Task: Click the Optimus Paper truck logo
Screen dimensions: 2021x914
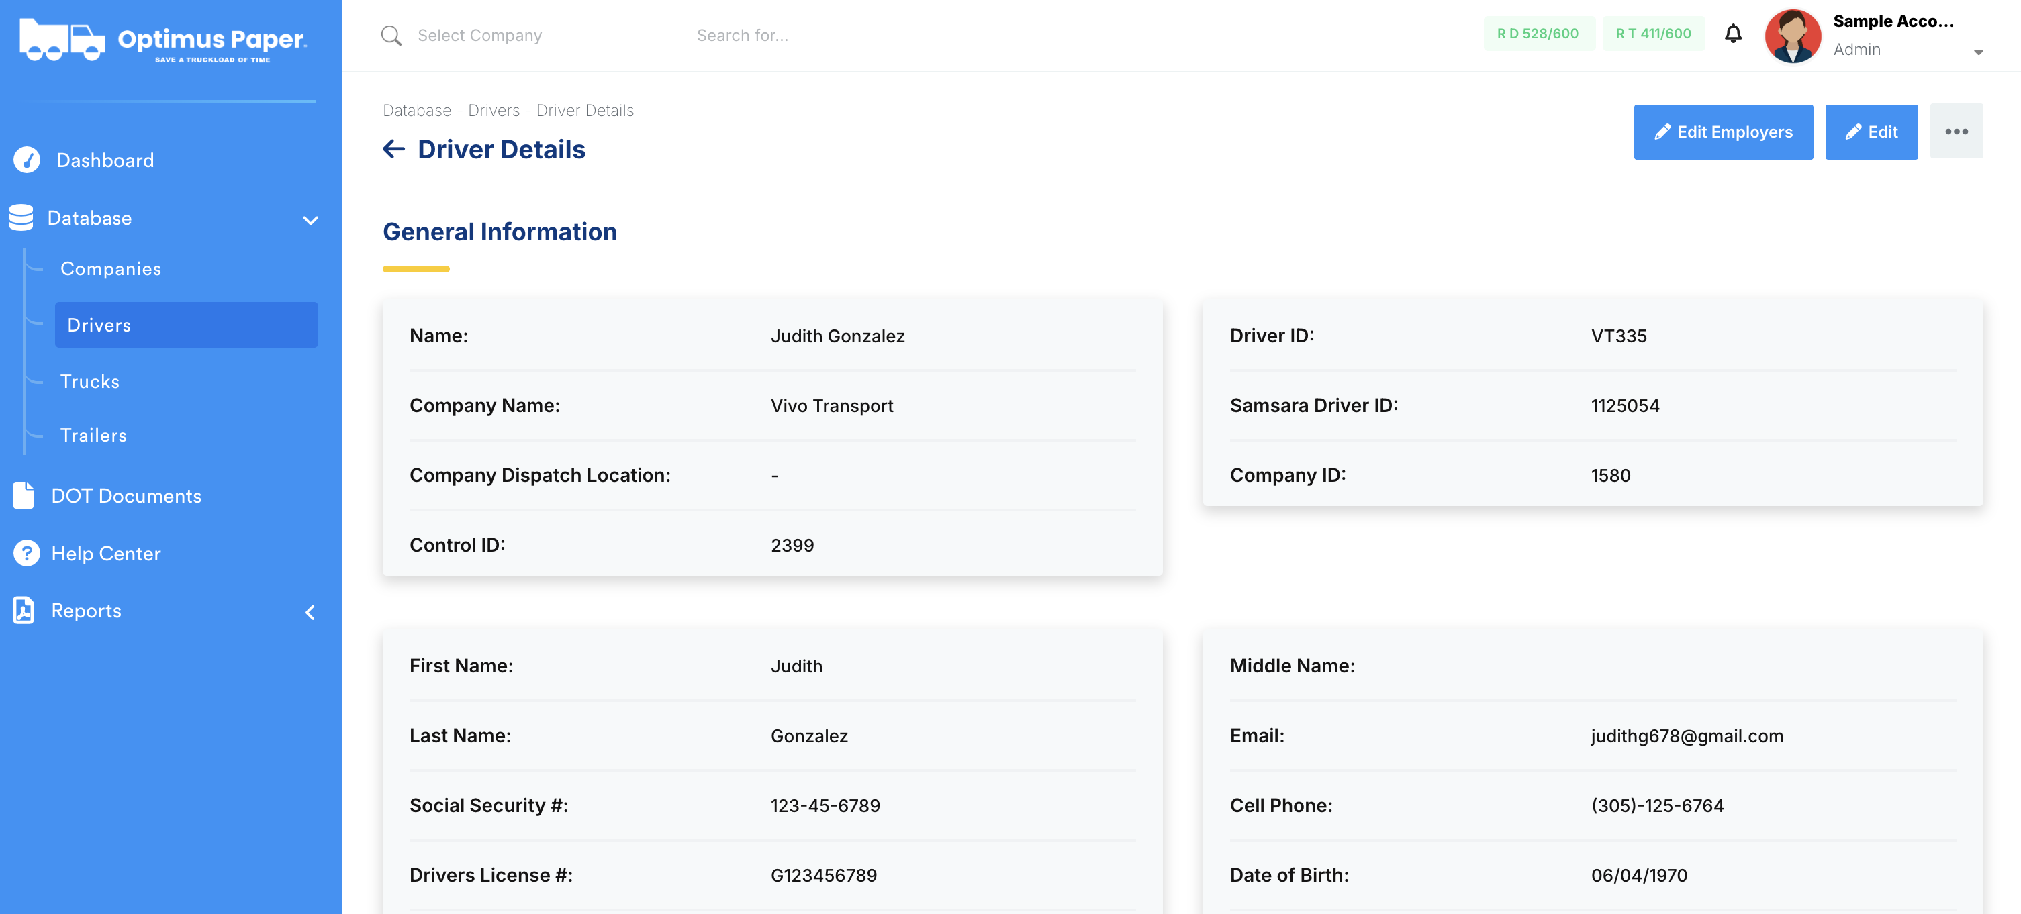Action: [x=62, y=40]
